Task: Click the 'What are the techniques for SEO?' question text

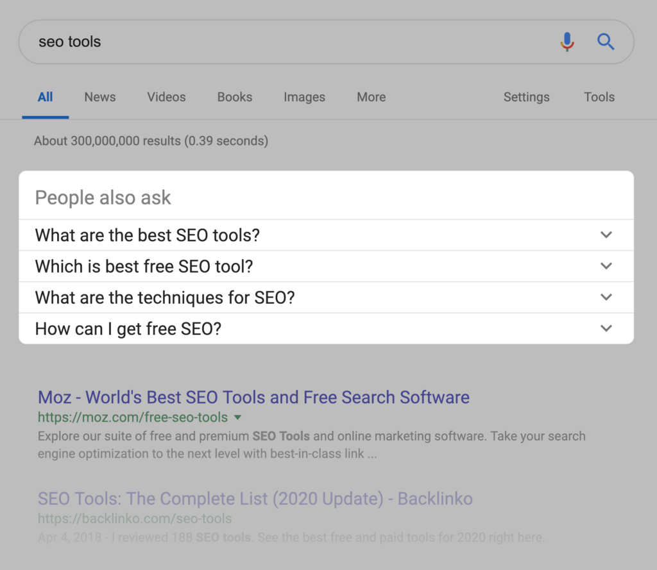Action: 165,298
